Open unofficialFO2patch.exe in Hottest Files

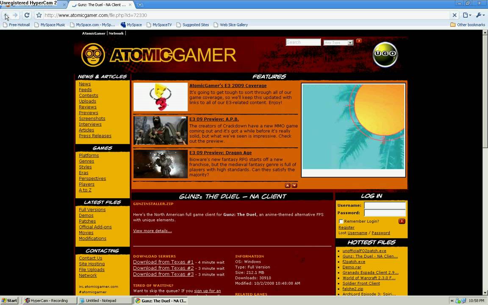pyautogui.click(x=364, y=251)
